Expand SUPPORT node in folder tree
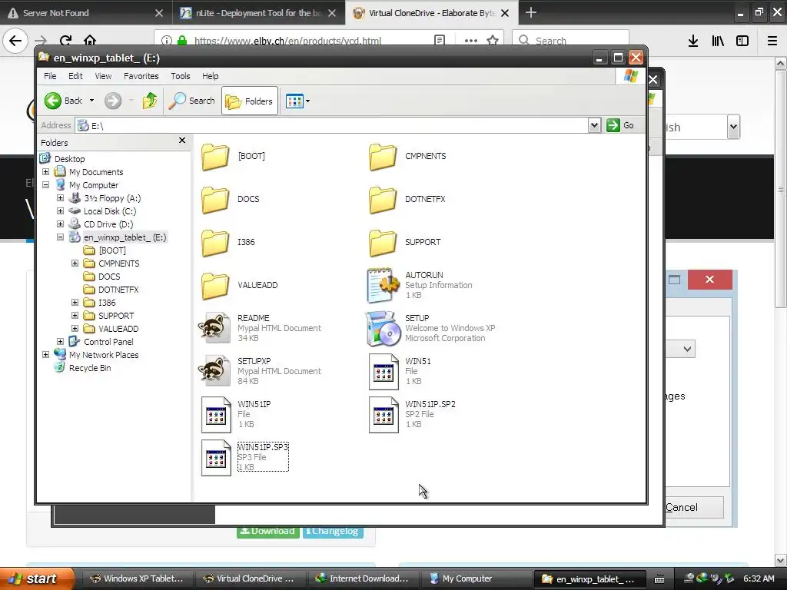The image size is (787, 590). (75, 316)
